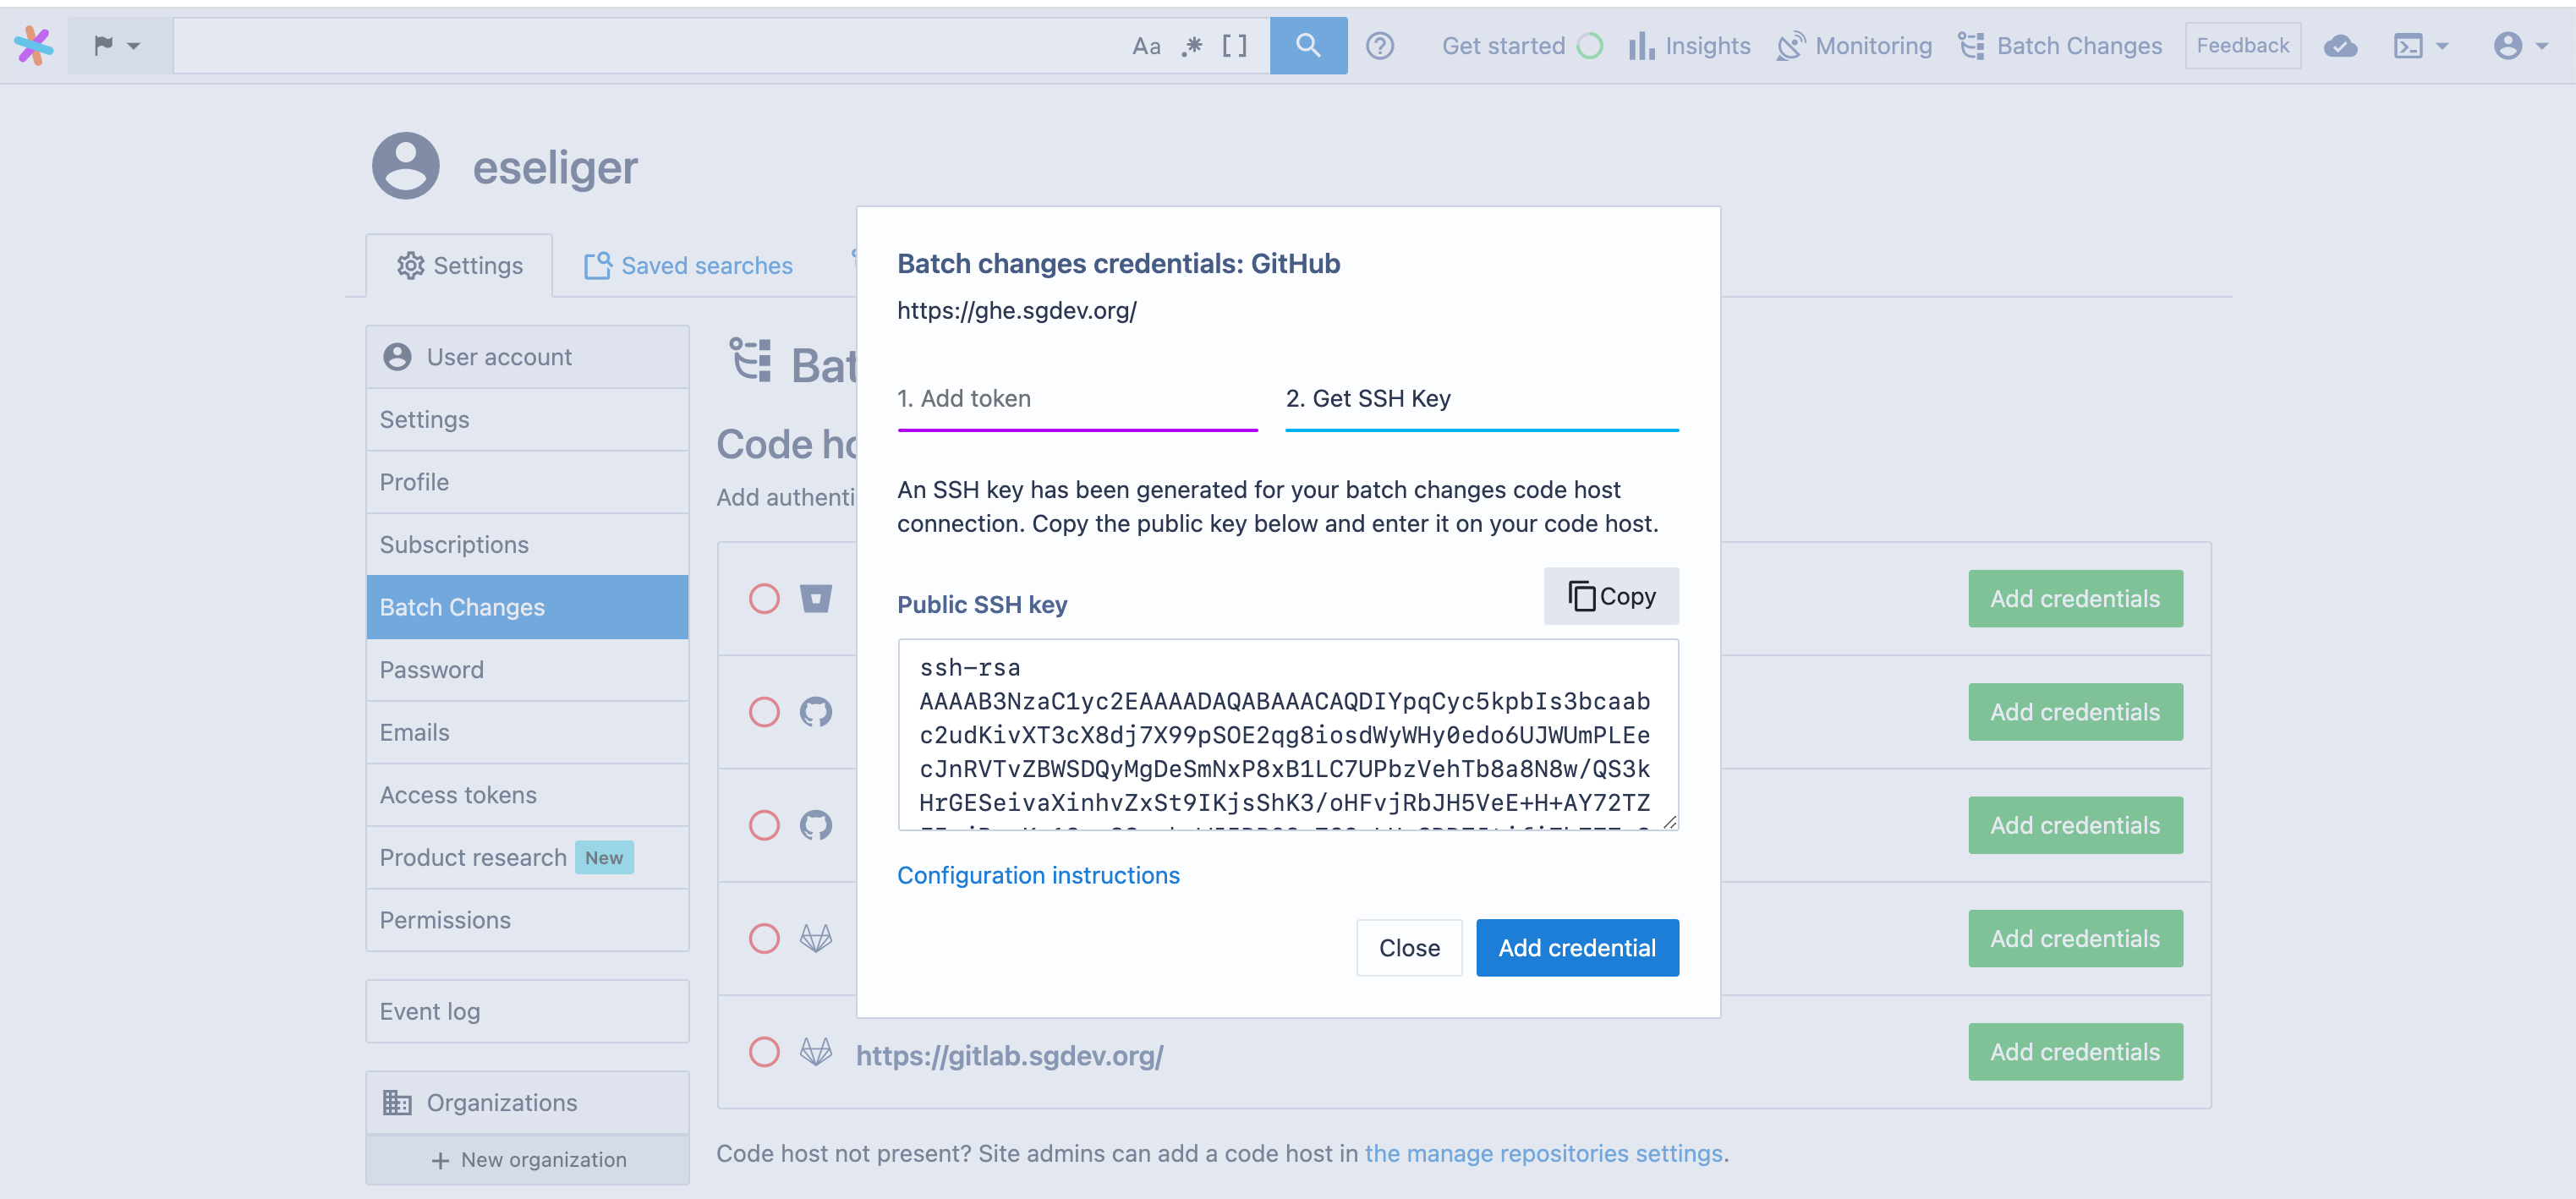
Task: Click the 'Add credential' button
Action: [1579, 948]
